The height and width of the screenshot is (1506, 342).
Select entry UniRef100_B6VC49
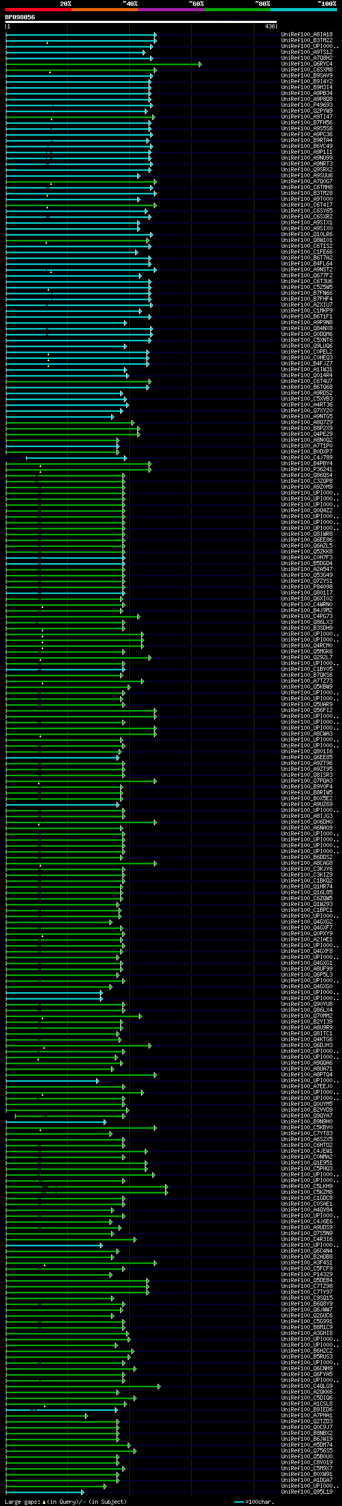(307, 146)
